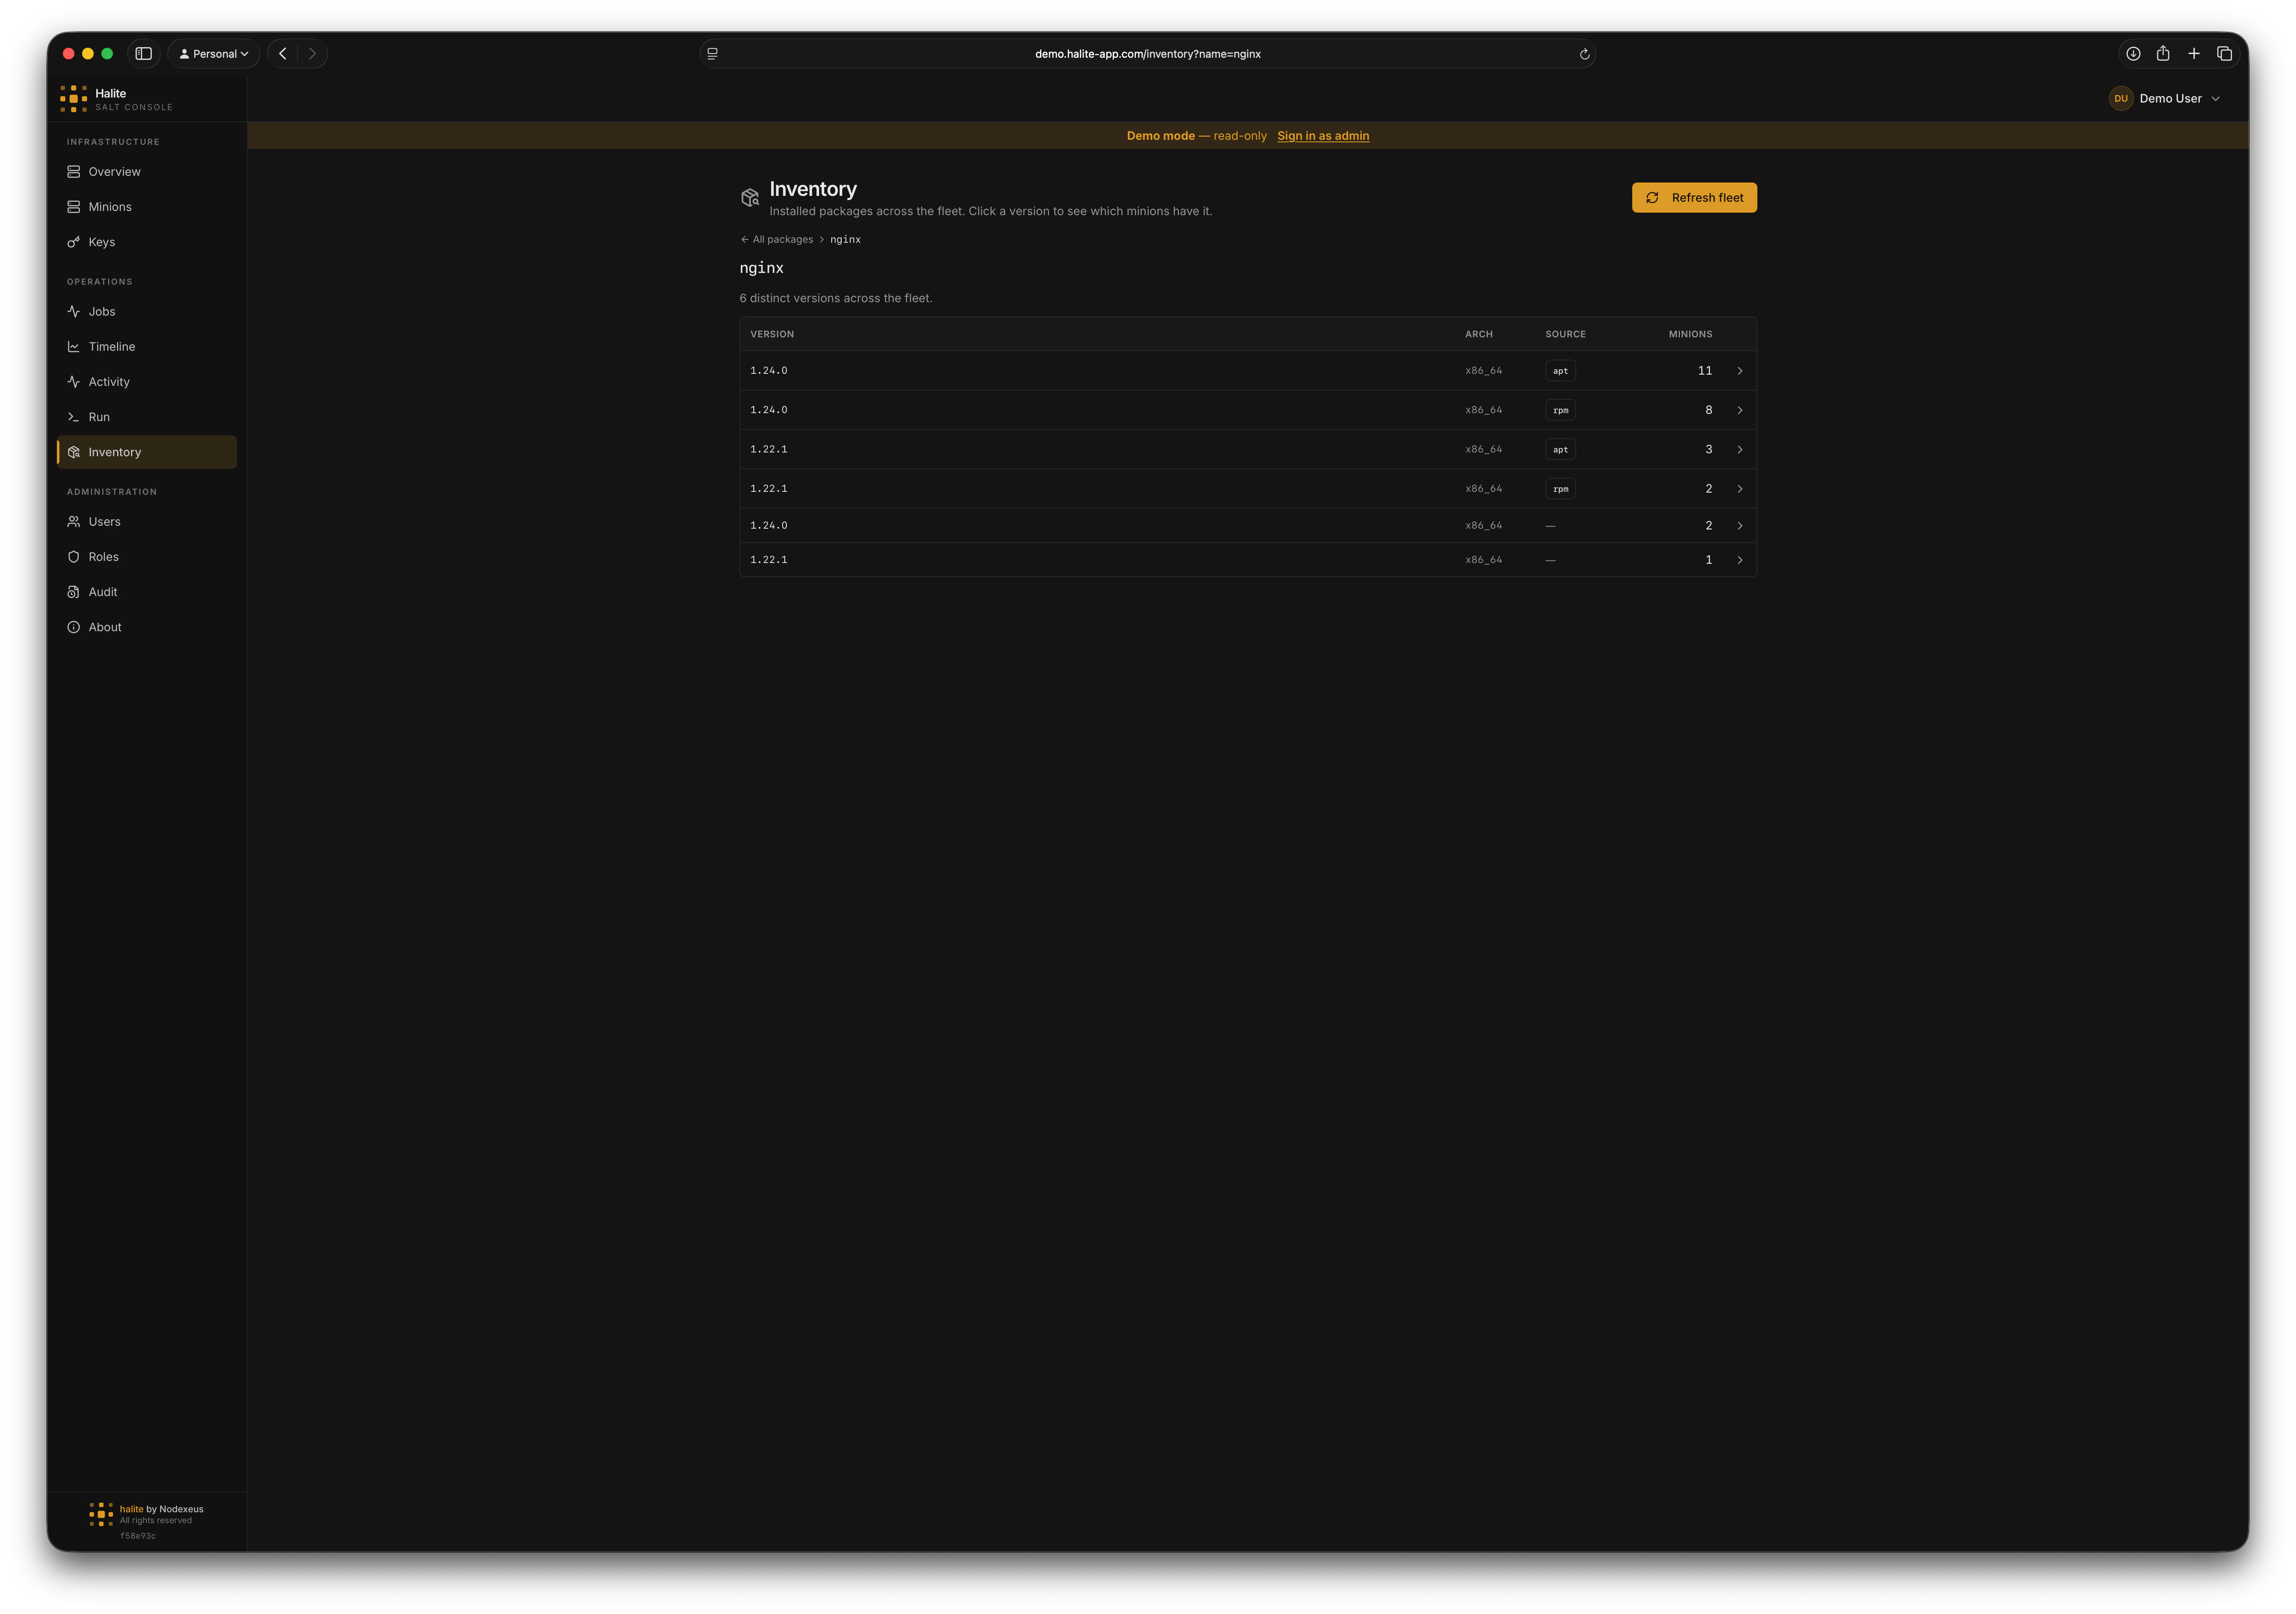
Task: Expand the 1.24.0 no-source row chevron
Action: point(1740,526)
